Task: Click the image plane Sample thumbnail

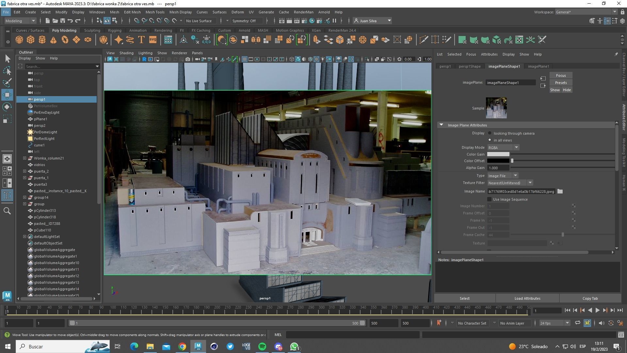Action: coord(496,108)
